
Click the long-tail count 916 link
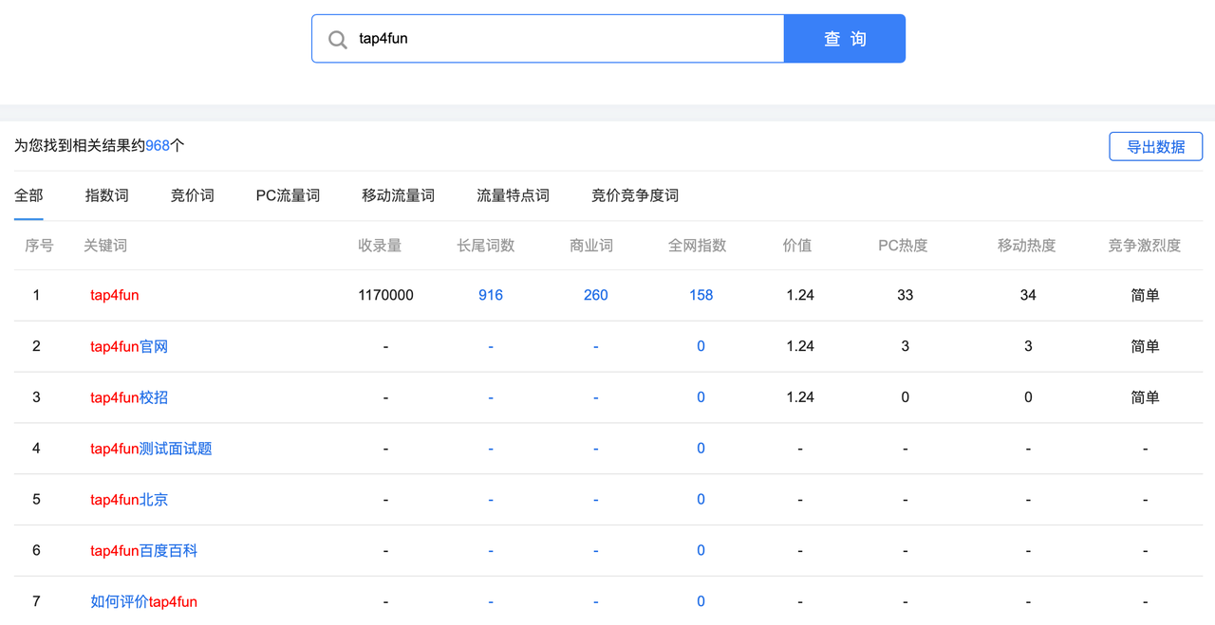point(491,295)
